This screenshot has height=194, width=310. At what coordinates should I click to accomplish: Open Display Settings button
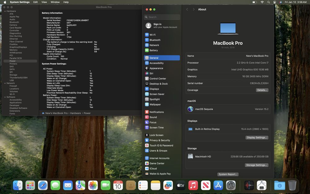257,138
